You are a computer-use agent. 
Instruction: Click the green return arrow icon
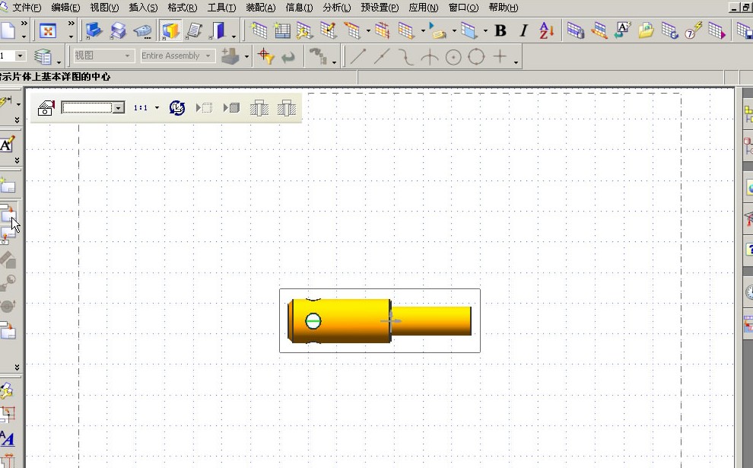coord(288,57)
